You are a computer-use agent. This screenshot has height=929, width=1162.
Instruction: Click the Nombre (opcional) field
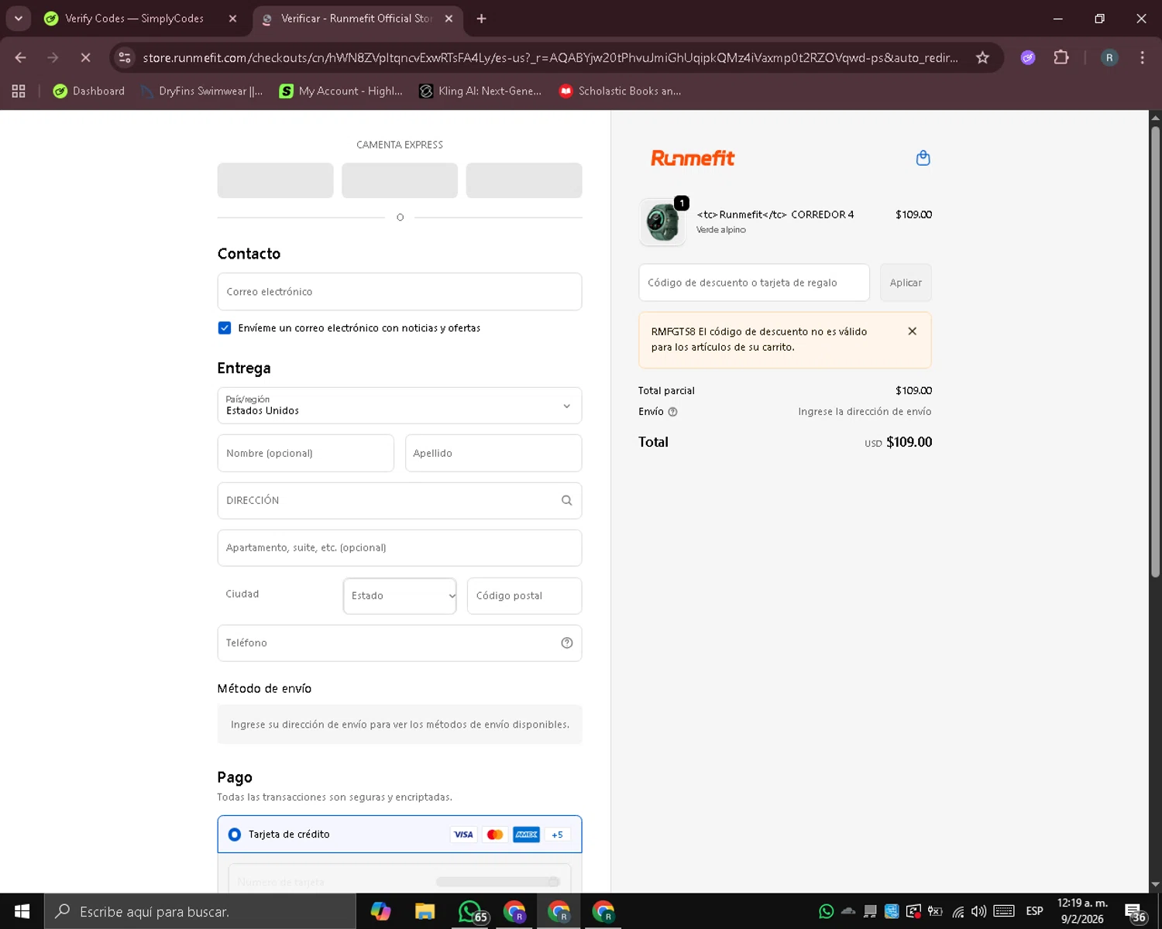pos(306,454)
